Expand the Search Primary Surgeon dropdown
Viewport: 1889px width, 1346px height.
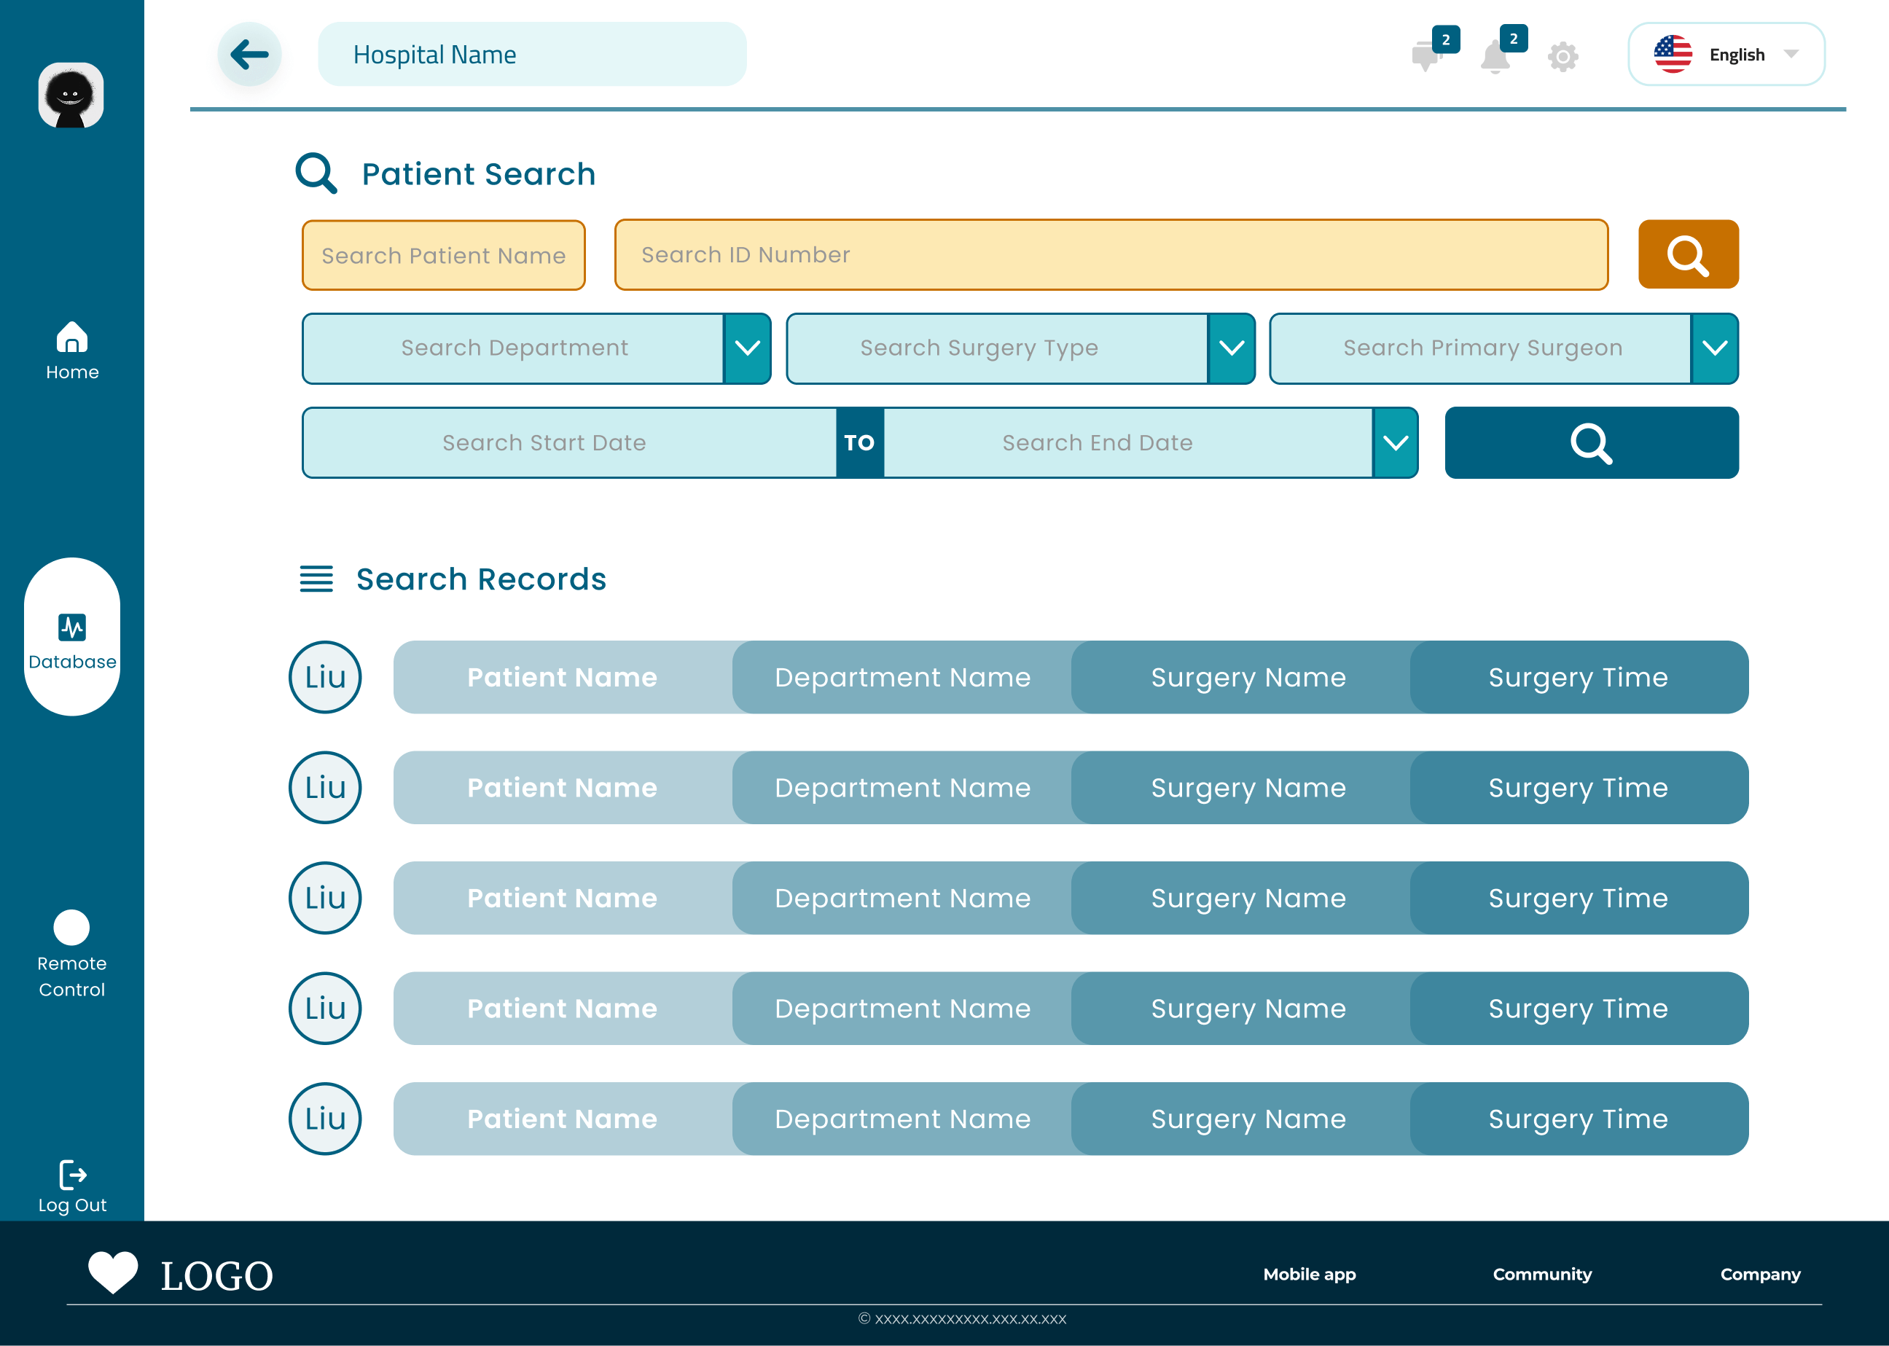coord(1714,348)
